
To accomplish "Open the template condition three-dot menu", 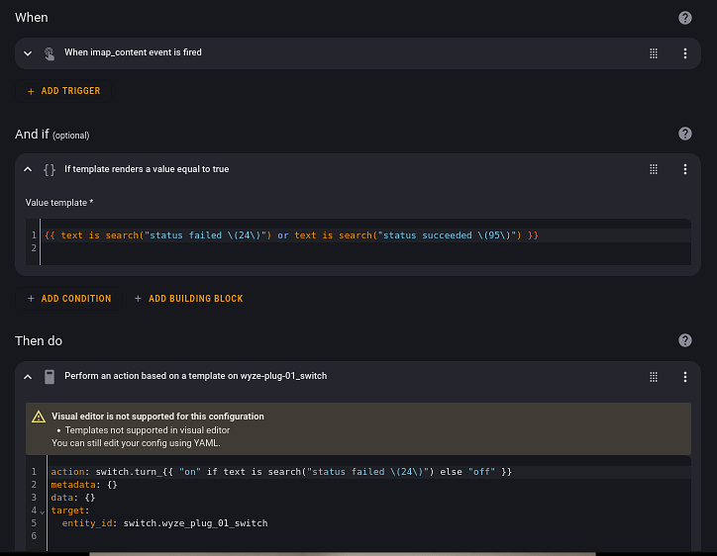I will (685, 169).
